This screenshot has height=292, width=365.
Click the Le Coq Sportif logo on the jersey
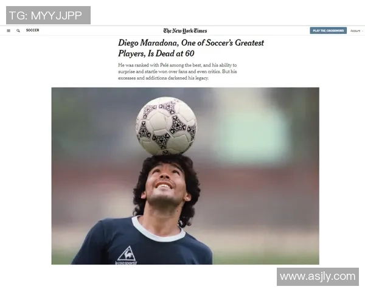127,255
